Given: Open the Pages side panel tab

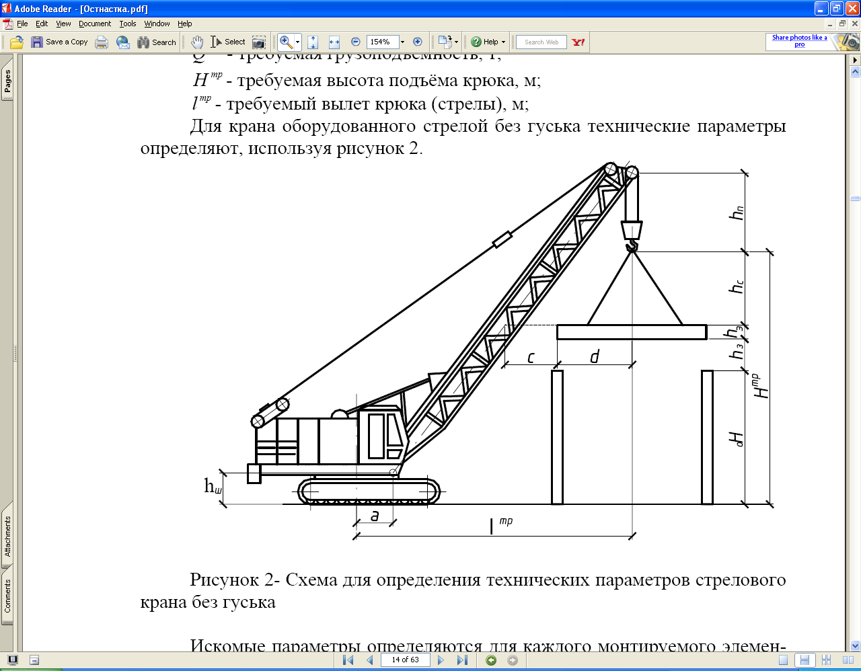Looking at the screenshot, I should 7,81.
